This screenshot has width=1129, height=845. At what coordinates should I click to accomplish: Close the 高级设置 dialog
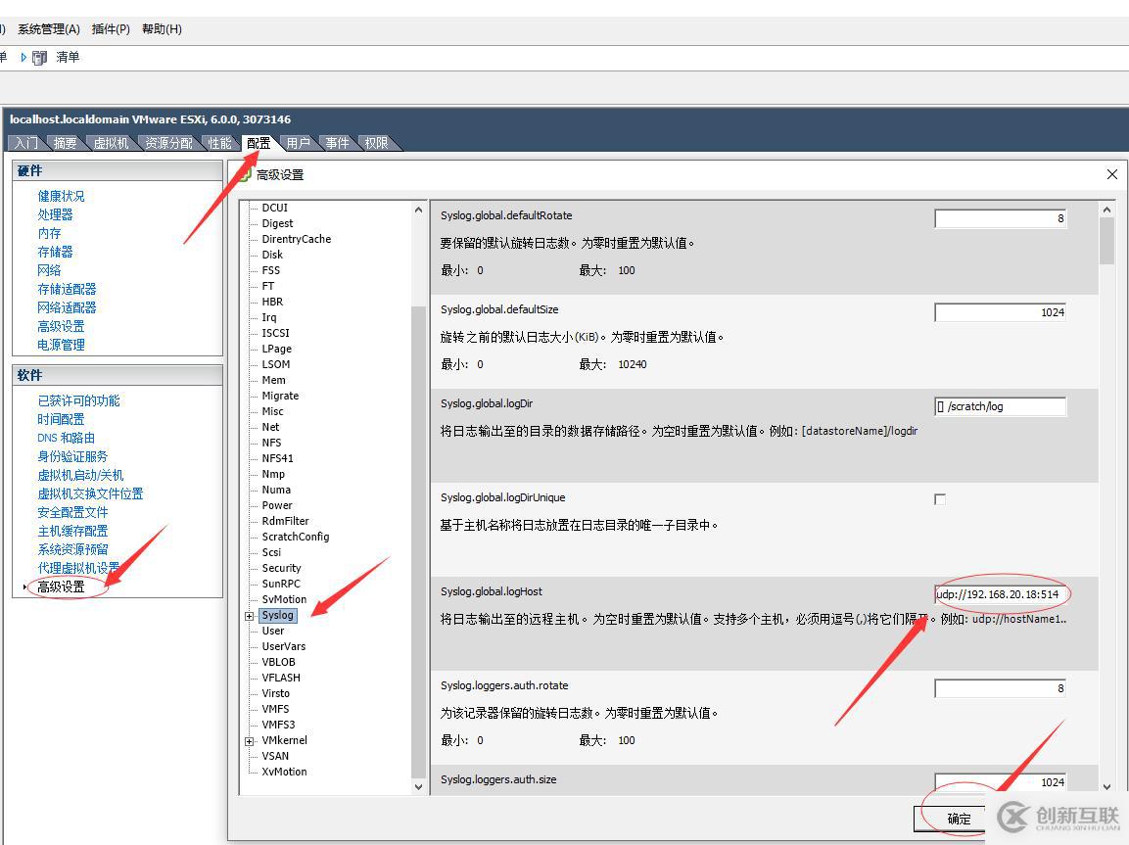(1111, 174)
